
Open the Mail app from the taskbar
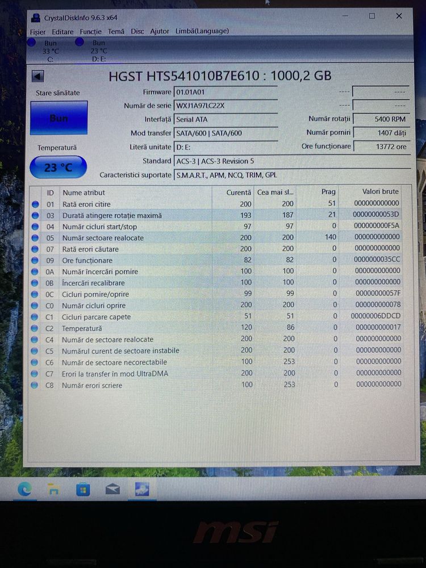[x=112, y=490]
